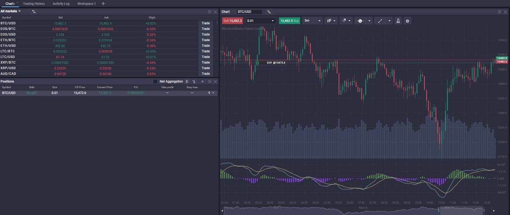Click the Bid column header
Viewport: 510px width, 215px height.
pyautogui.click(x=60, y=18)
